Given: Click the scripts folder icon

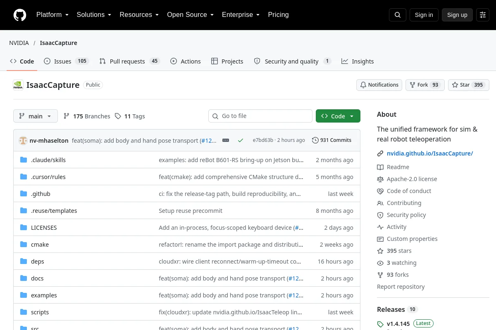Looking at the screenshot, I should 24,312.
